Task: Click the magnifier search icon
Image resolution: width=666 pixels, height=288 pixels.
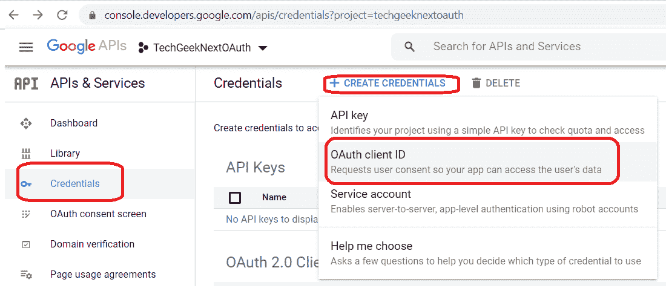Action: point(409,47)
